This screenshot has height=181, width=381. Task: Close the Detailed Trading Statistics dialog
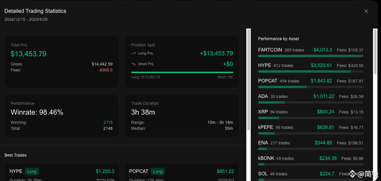click(366, 11)
